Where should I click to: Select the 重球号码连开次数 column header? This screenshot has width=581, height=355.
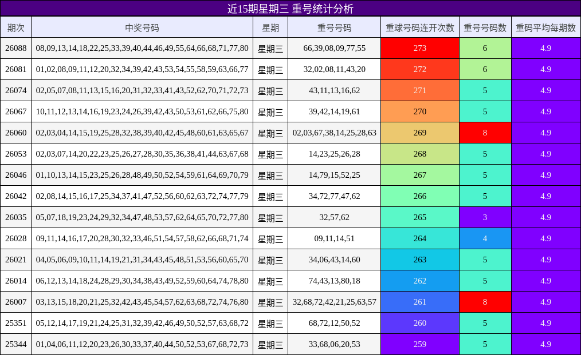[419, 27]
